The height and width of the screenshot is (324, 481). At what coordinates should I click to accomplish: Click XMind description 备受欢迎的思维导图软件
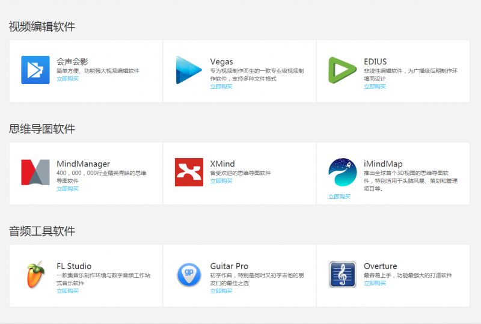coord(240,173)
